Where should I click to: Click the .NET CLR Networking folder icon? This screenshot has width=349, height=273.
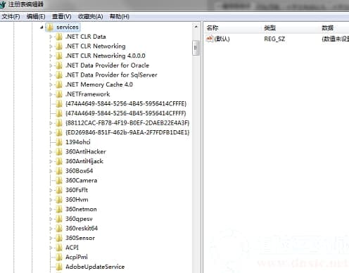59,46
